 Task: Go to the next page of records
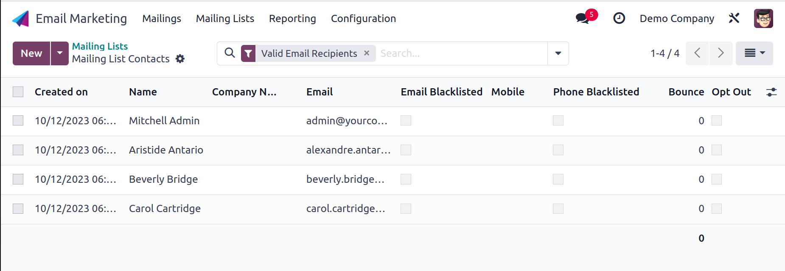[x=721, y=53]
